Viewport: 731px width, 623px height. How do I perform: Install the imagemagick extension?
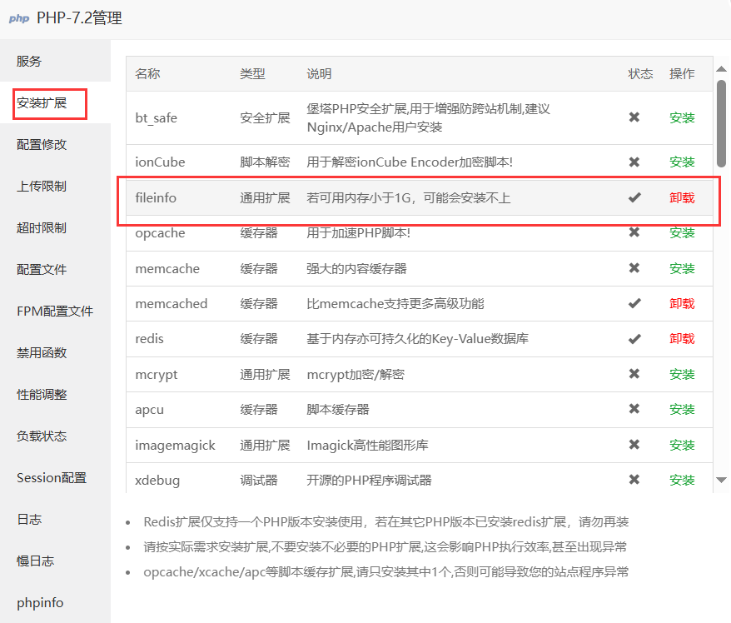coord(682,446)
